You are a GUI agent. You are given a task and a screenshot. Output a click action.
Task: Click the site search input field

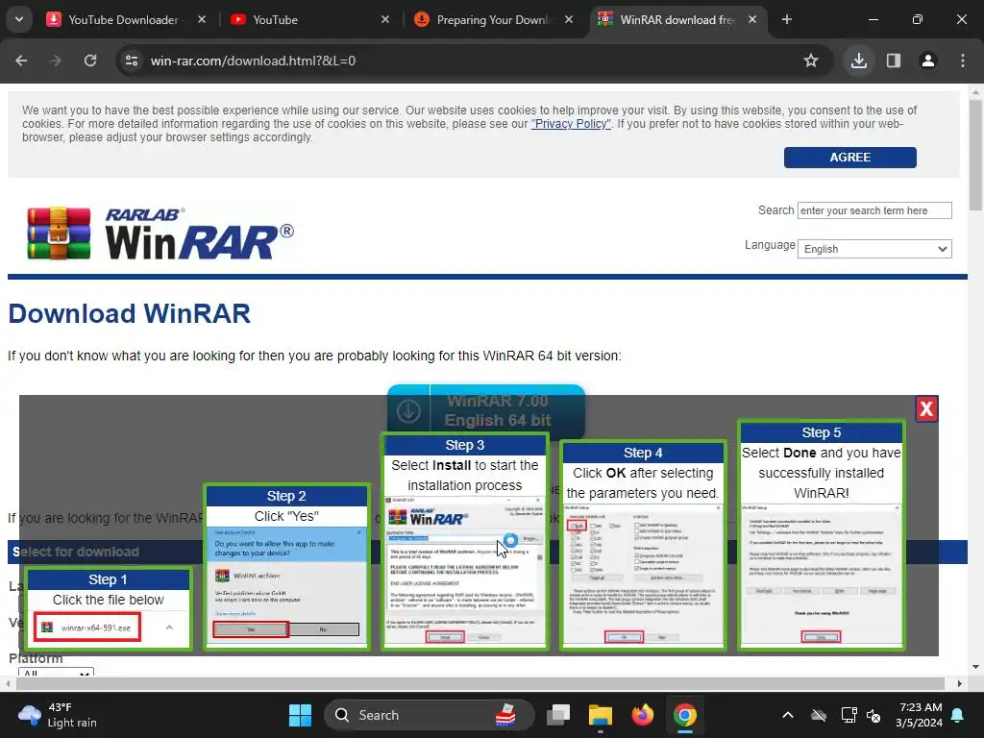click(874, 210)
